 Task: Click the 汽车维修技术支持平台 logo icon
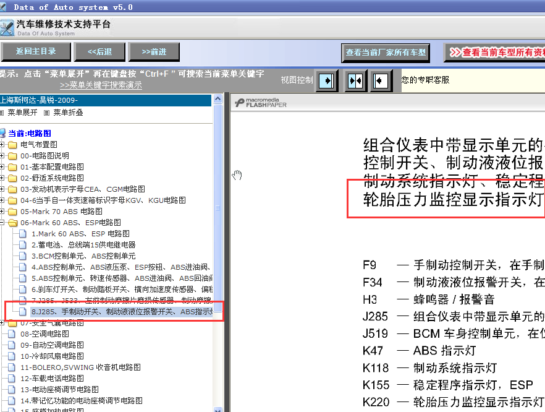click(7, 28)
